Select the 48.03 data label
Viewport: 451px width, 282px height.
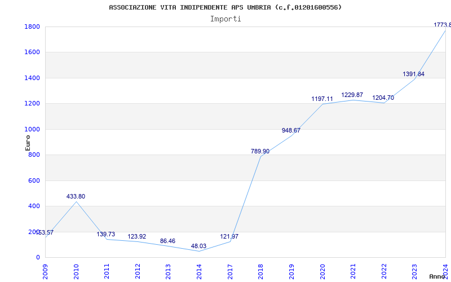[x=198, y=246]
